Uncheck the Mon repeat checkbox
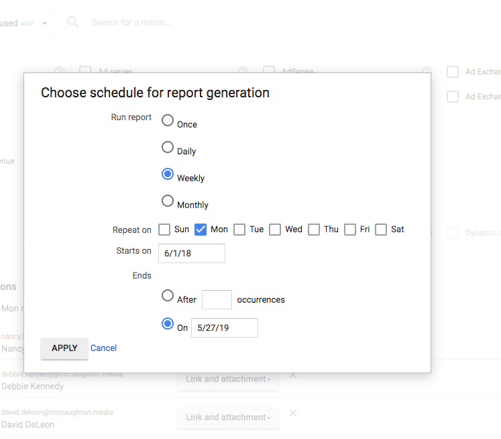 pos(201,230)
